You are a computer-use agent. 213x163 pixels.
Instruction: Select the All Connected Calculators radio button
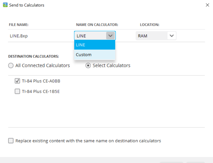click(x=11, y=66)
